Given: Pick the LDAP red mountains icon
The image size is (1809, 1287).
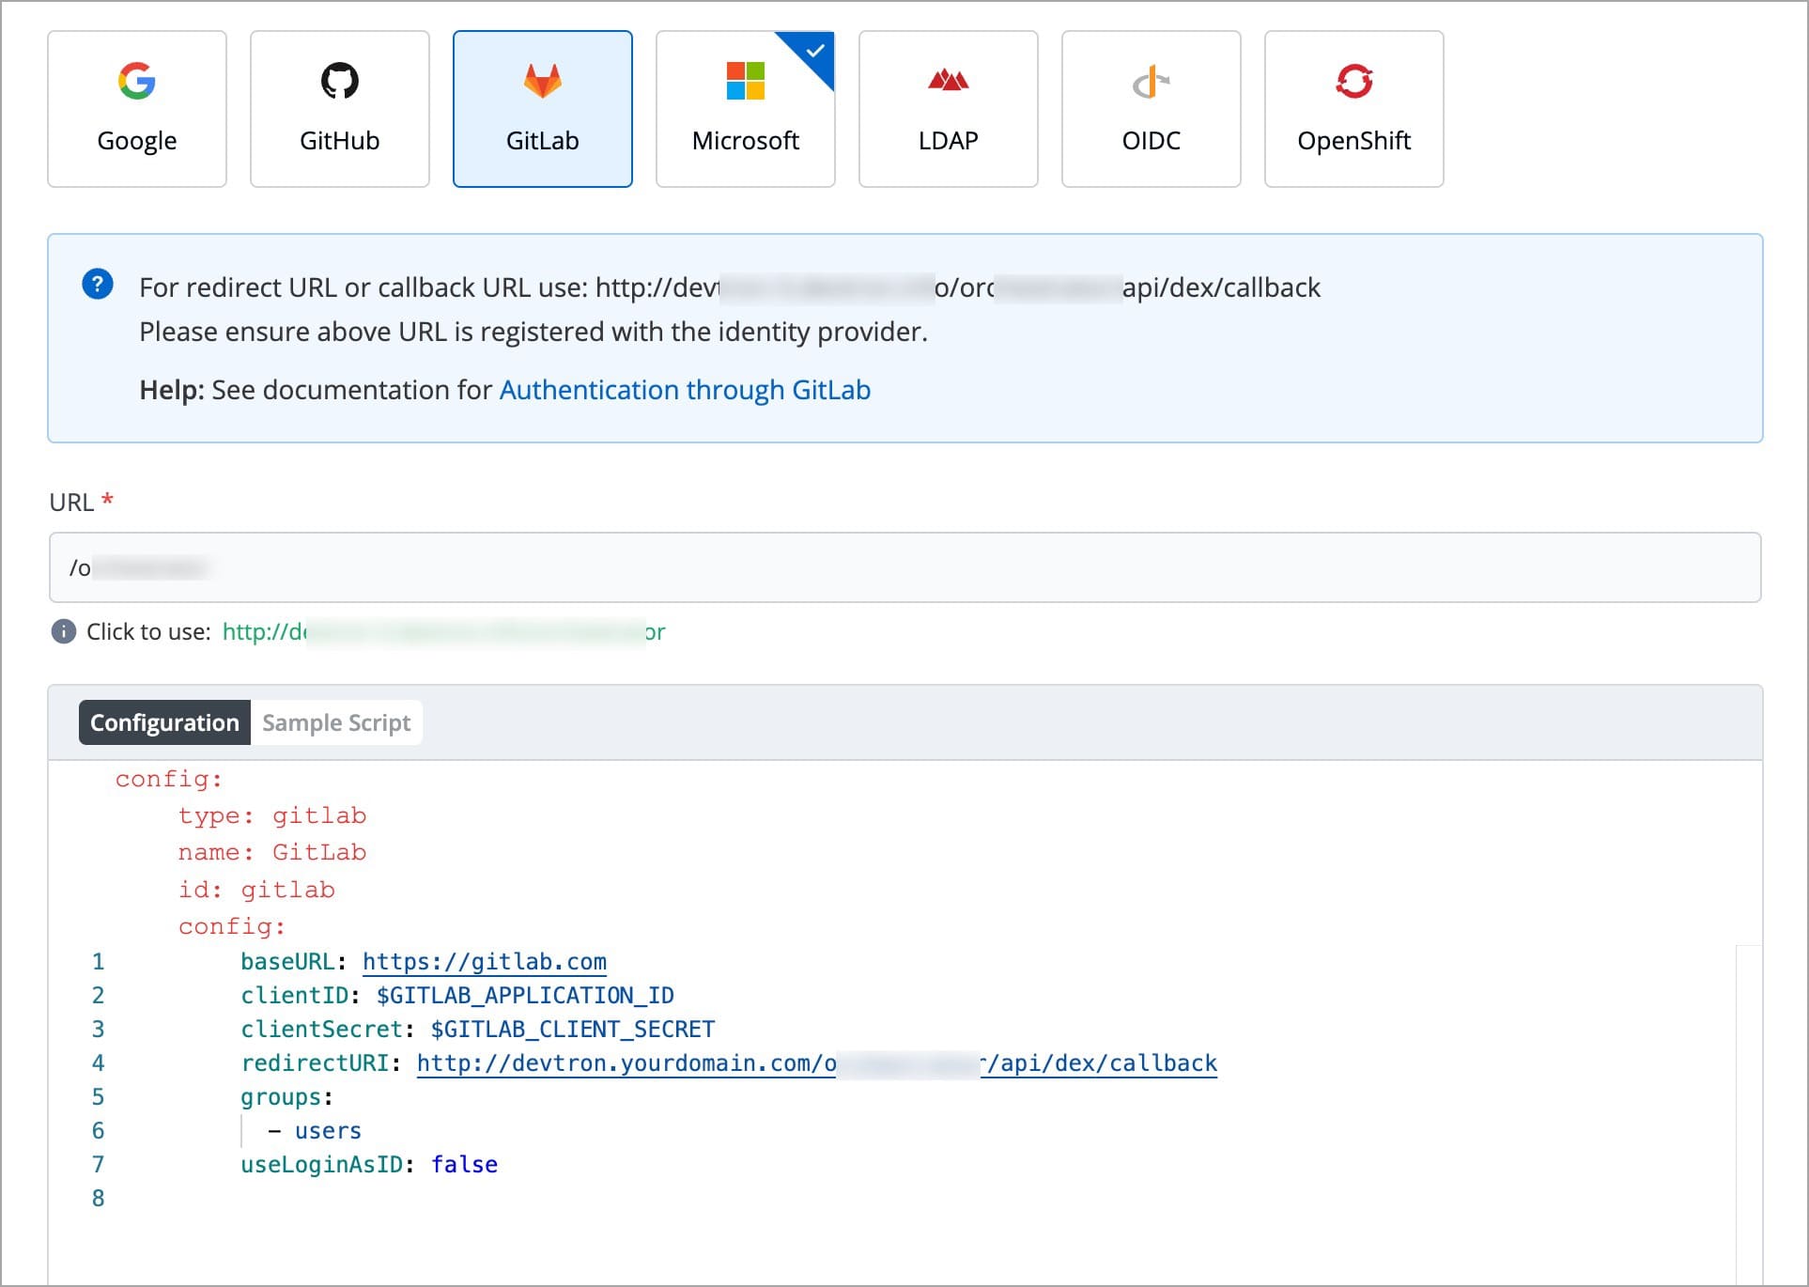Looking at the screenshot, I should click(x=948, y=82).
